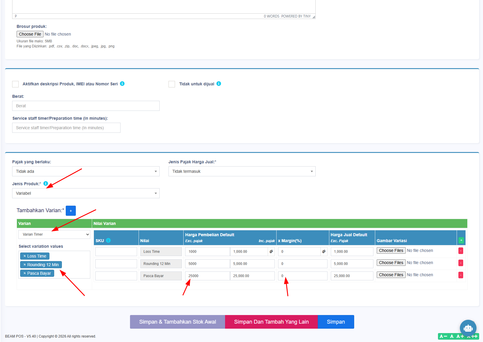Choose a Brosur produk file
Viewport: 483px width, 342px height.
(30, 34)
